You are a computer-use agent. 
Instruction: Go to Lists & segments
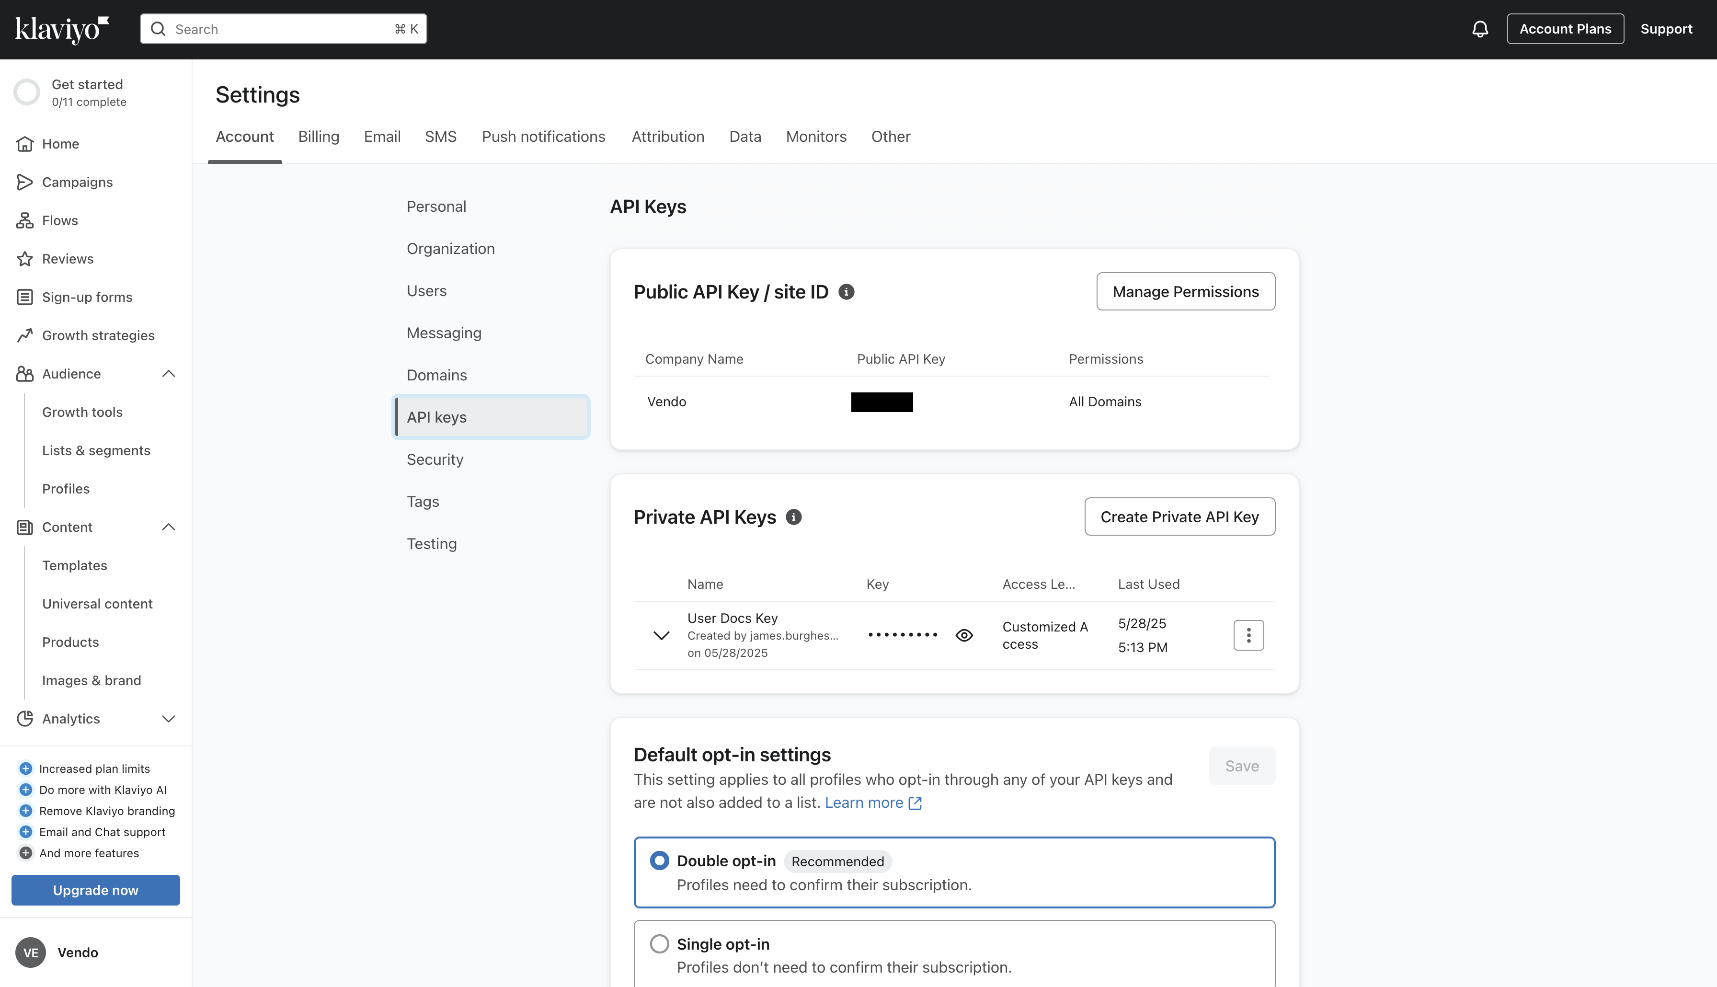pos(96,450)
